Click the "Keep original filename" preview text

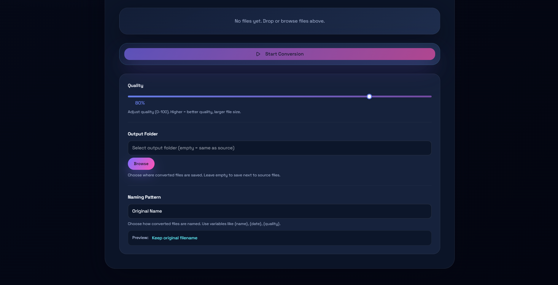(175, 238)
